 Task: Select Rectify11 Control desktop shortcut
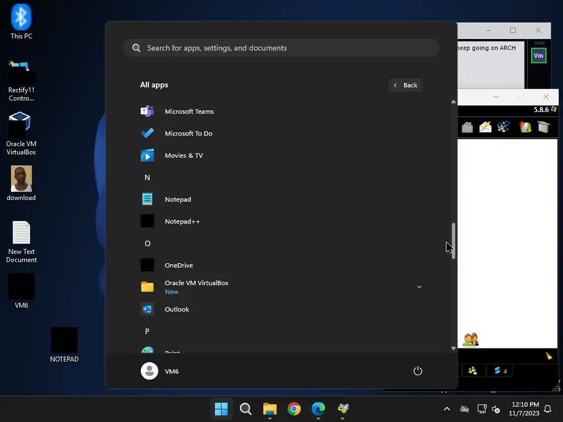[x=21, y=81]
